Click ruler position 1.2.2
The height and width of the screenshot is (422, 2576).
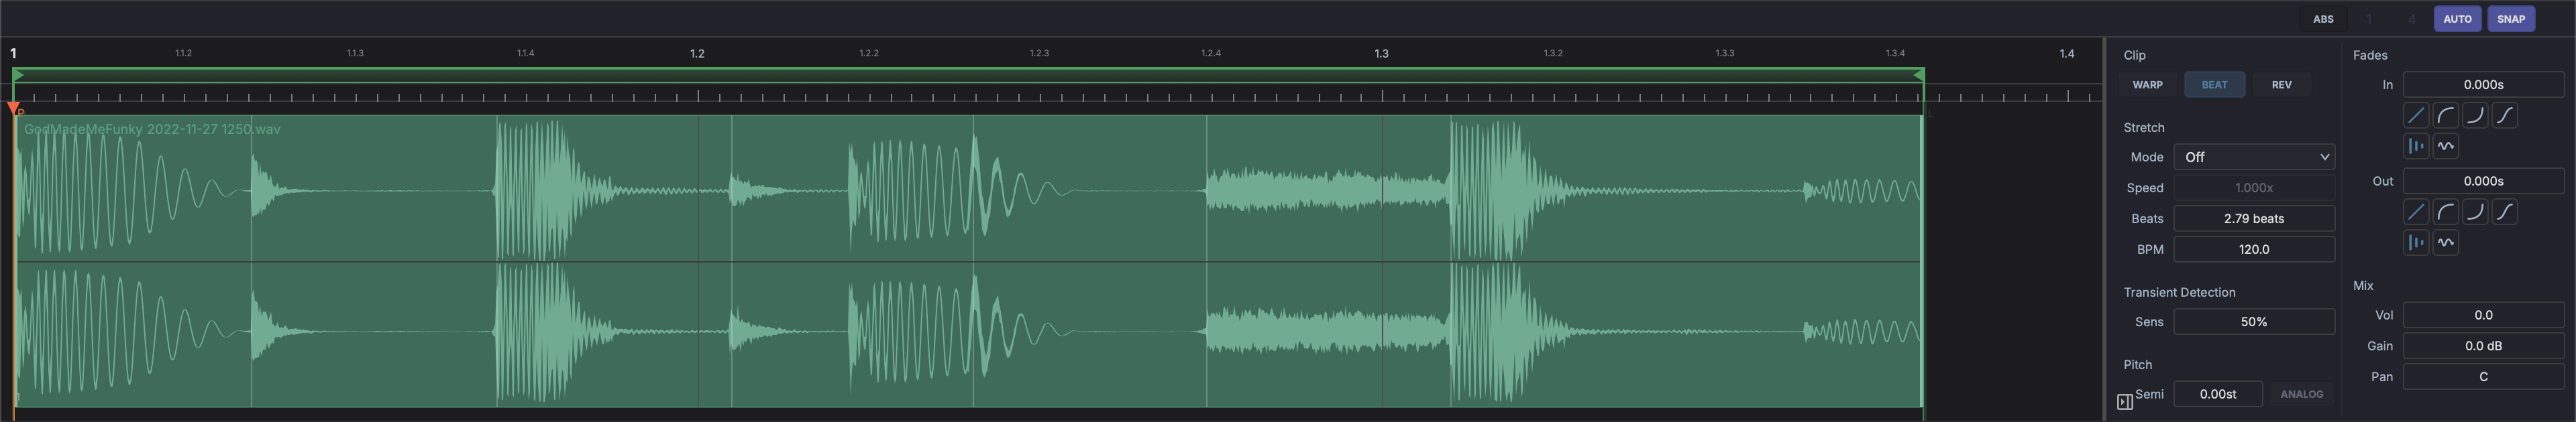click(x=869, y=53)
